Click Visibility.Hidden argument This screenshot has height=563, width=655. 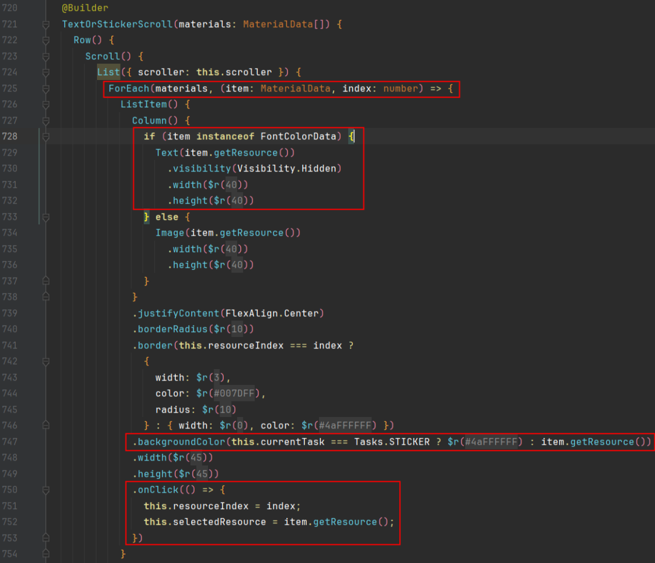click(286, 168)
